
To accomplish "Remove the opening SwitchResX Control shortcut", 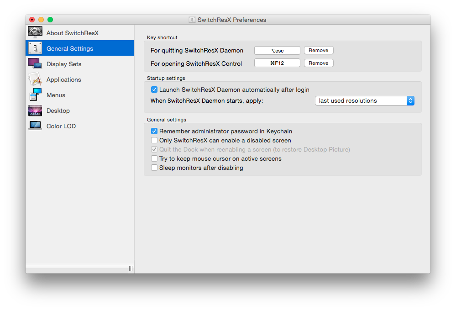I will point(319,63).
